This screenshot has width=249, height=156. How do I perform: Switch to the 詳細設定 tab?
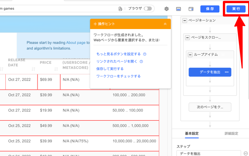point(231,134)
